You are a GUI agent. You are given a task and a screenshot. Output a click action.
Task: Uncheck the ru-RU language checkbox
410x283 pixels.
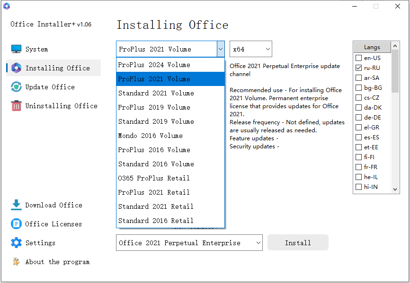[358, 67]
